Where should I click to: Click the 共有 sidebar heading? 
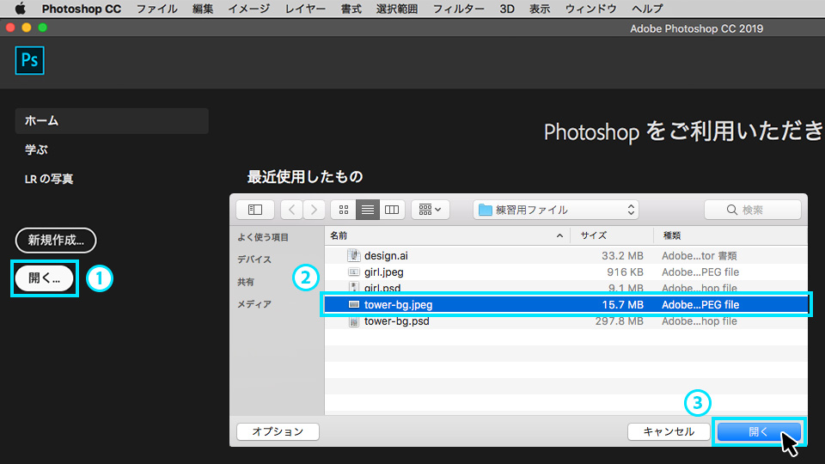click(x=246, y=282)
